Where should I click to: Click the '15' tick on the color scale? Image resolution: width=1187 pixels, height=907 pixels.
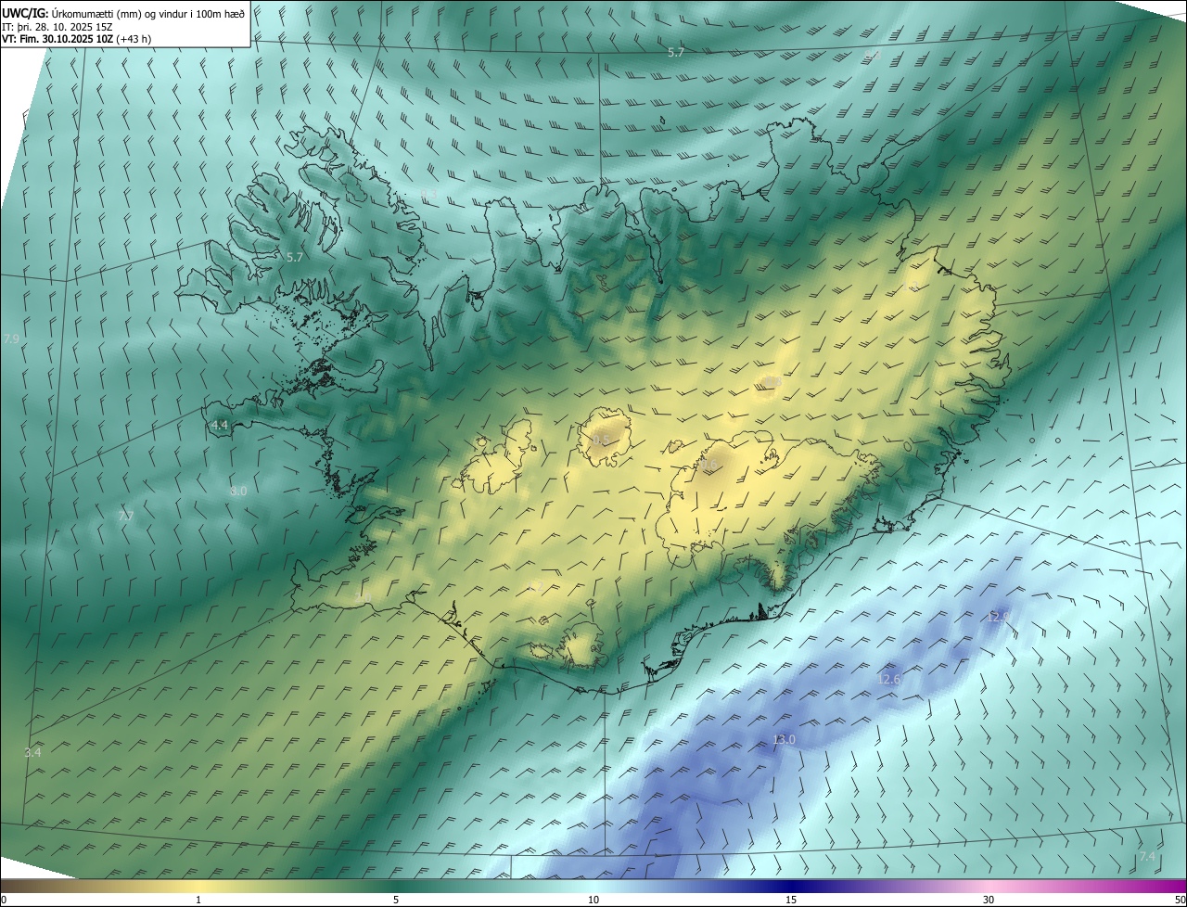coord(791,900)
